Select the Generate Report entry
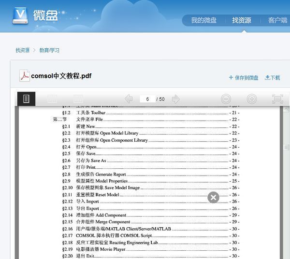This screenshot has width=290, height=259. pos(151,174)
